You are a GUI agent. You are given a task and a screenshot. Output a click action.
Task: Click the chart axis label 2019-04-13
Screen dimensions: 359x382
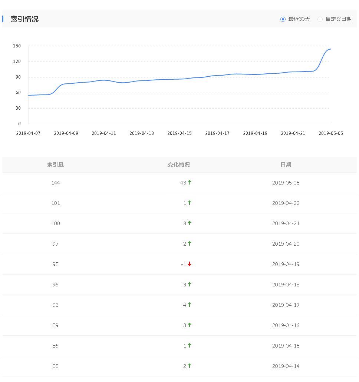coord(142,133)
